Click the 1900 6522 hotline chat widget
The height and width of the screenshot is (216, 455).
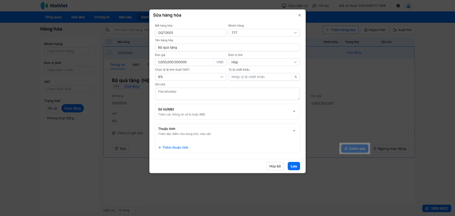coord(437,208)
